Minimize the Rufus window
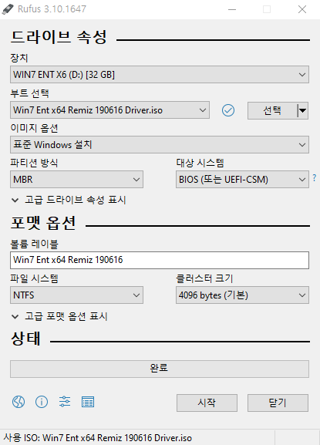 click(232, 9)
